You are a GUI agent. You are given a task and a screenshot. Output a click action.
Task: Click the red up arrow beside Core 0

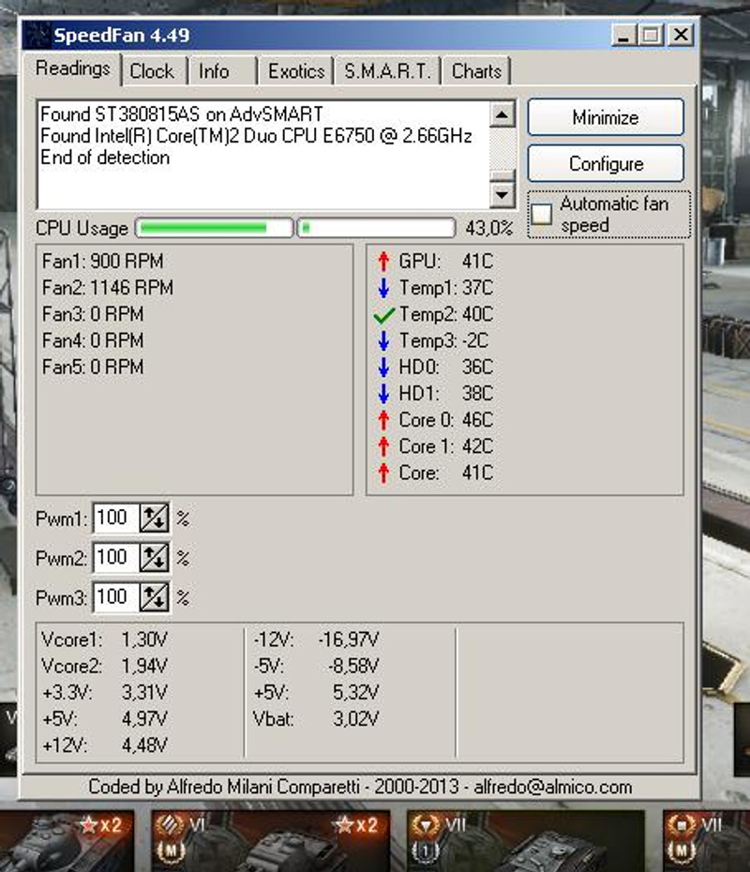(x=382, y=420)
